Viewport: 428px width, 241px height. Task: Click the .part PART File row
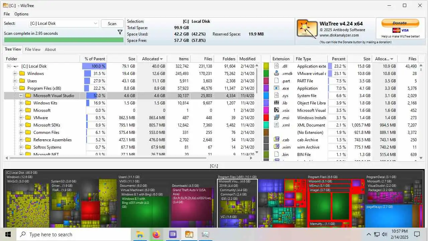pyautogui.click(x=341, y=81)
